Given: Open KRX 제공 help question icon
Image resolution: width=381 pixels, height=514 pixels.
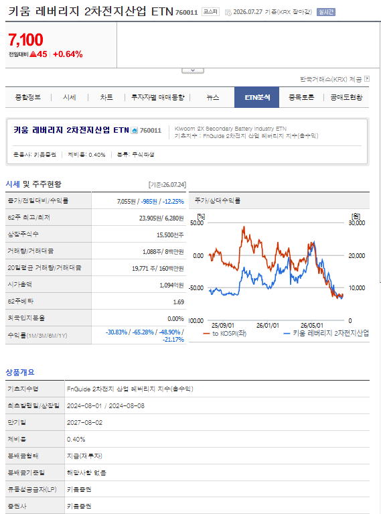Looking at the screenshot, I should [367, 78].
